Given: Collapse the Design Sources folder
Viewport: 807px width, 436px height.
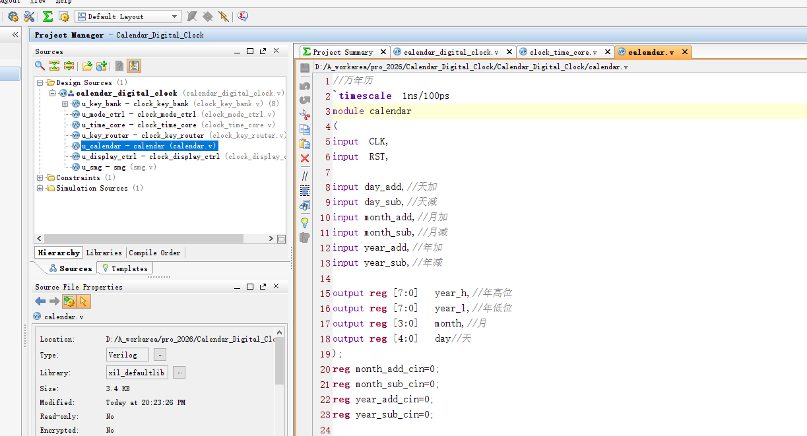Looking at the screenshot, I should click(41, 82).
